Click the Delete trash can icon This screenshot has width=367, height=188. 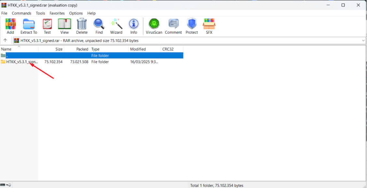[82, 24]
